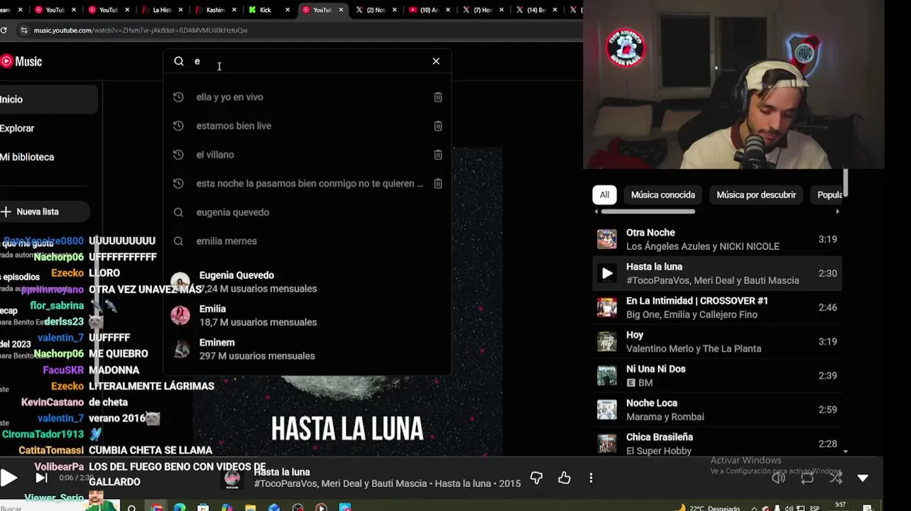Skip to next track in player bar

pos(42,478)
